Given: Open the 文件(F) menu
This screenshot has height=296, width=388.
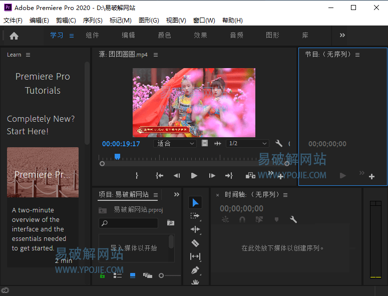Looking at the screenshot, I should [13, 21].
